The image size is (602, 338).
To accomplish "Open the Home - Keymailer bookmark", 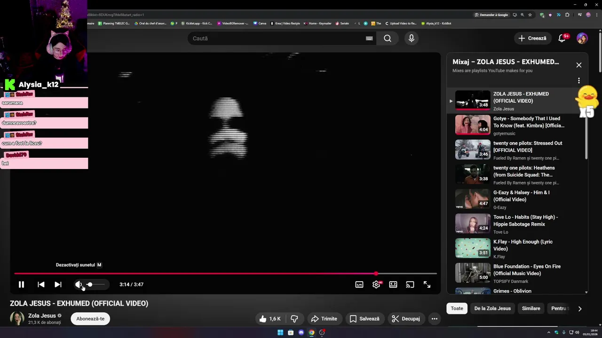I will point(317,23).
